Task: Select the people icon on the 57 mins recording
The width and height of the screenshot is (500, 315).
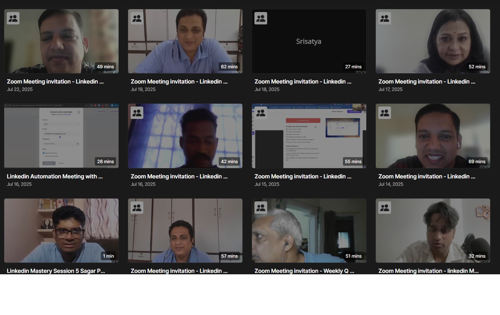Action: pos(137,208)
